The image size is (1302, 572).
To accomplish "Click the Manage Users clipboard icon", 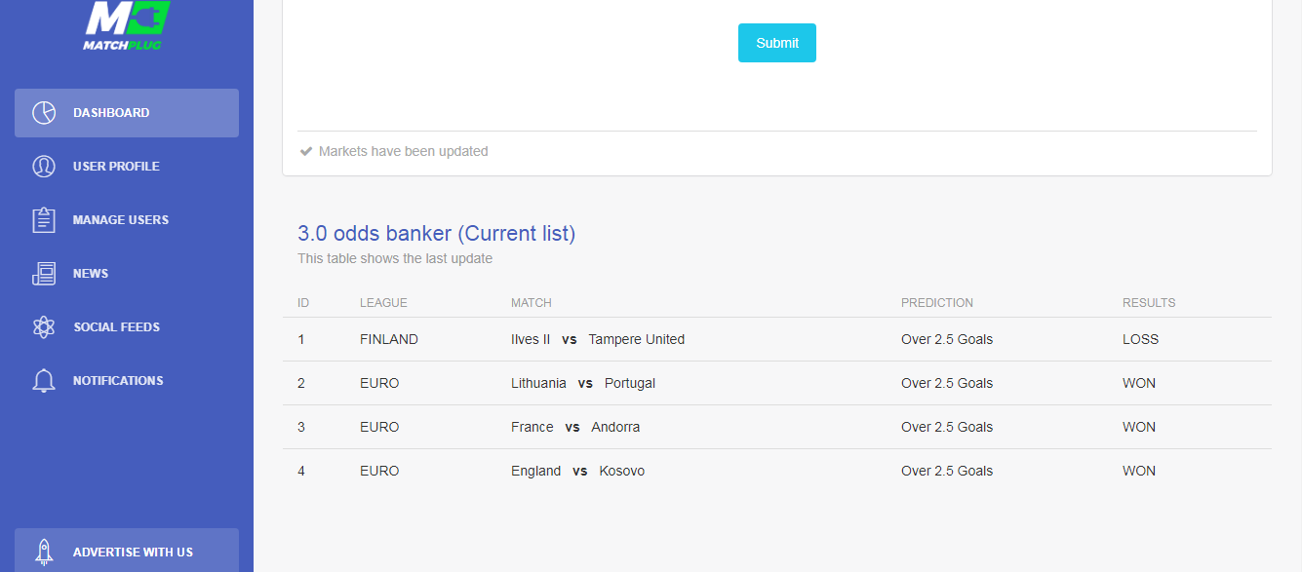I will point(44,220).
